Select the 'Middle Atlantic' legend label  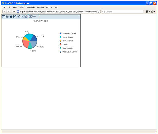68,37
